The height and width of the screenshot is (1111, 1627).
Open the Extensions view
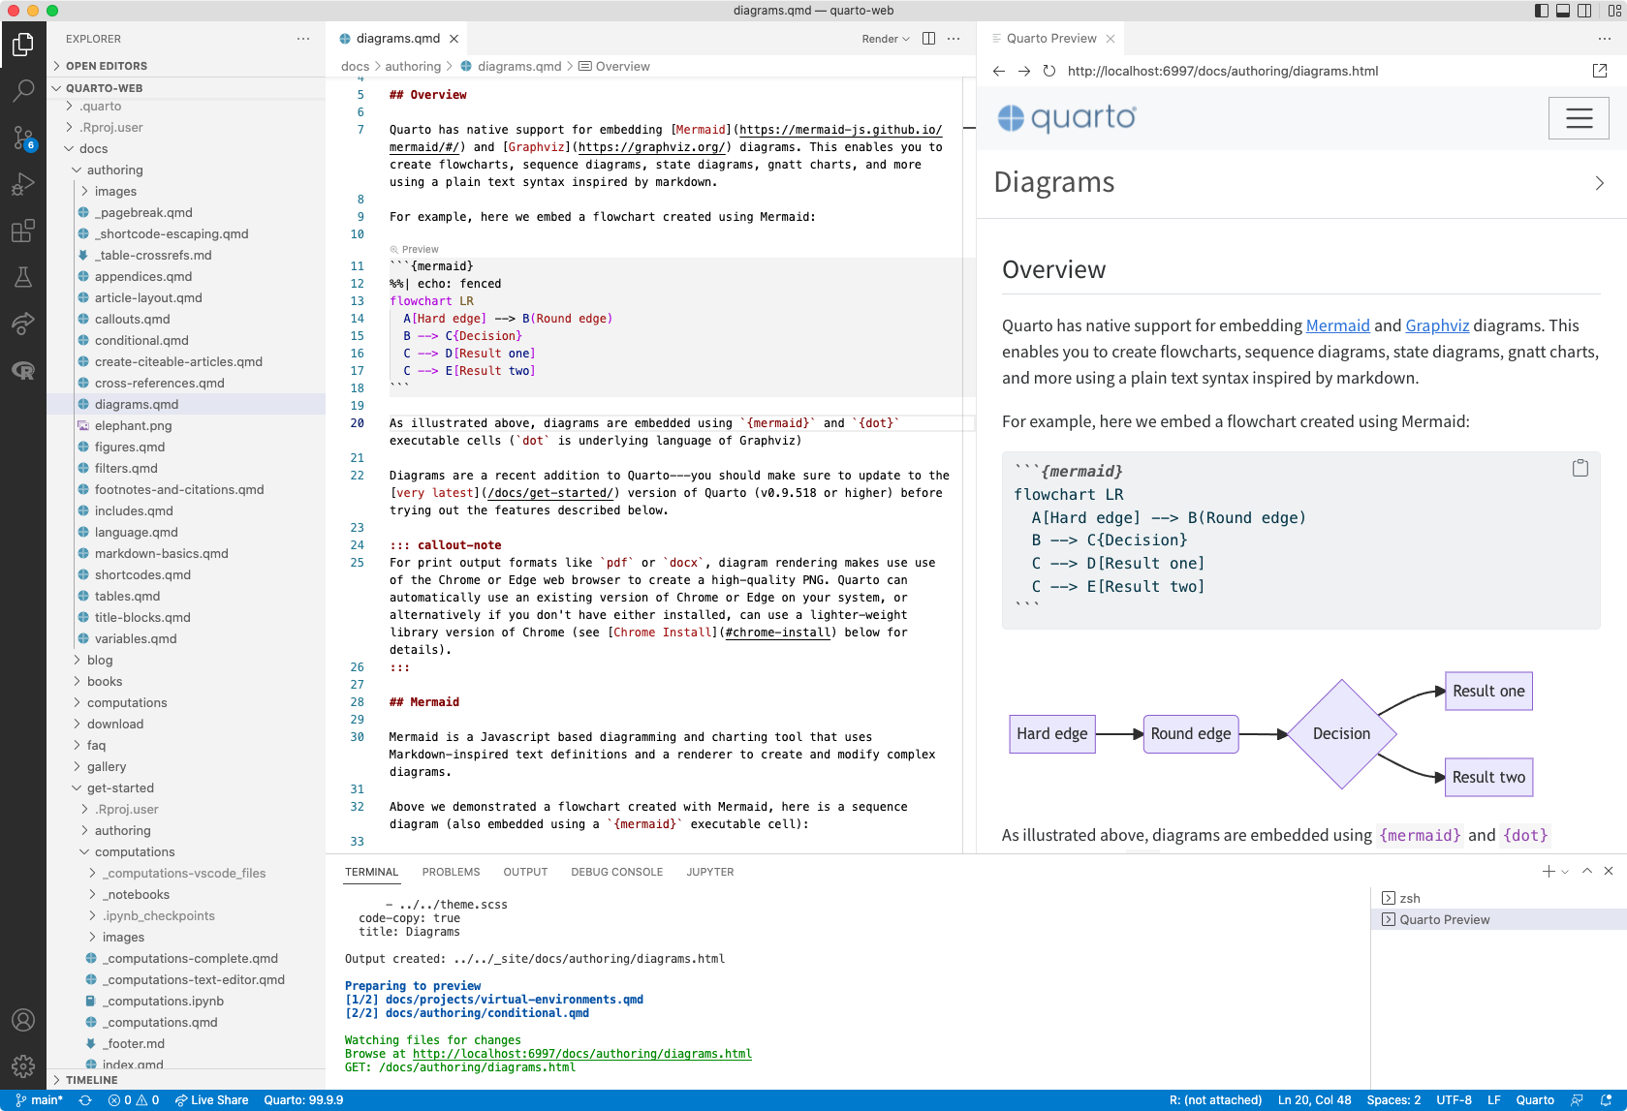tap(23, 231)
